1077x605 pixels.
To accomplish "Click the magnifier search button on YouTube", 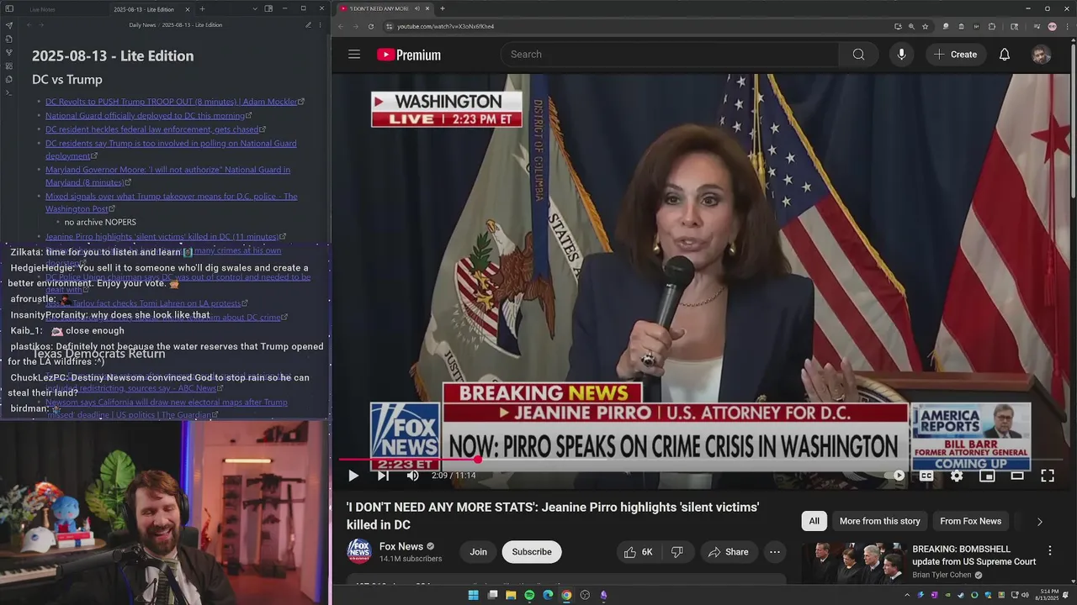I will pyautogui.click(x=858, y=55).
